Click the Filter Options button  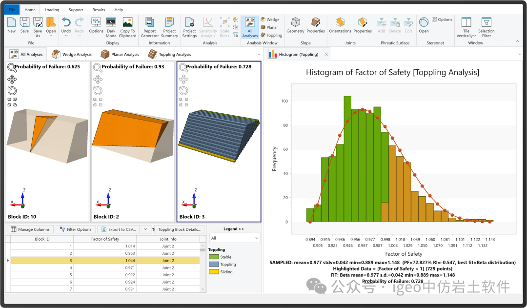(x=75, y=229)
